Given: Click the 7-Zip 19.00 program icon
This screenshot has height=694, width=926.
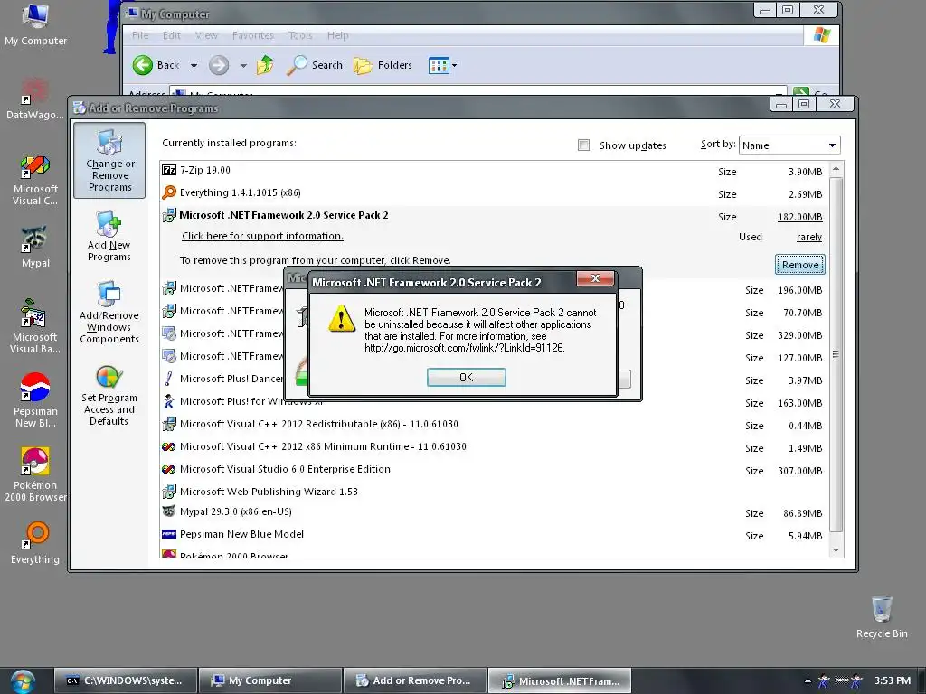Looking at the screenshot, I should click(x=169, y=170).
